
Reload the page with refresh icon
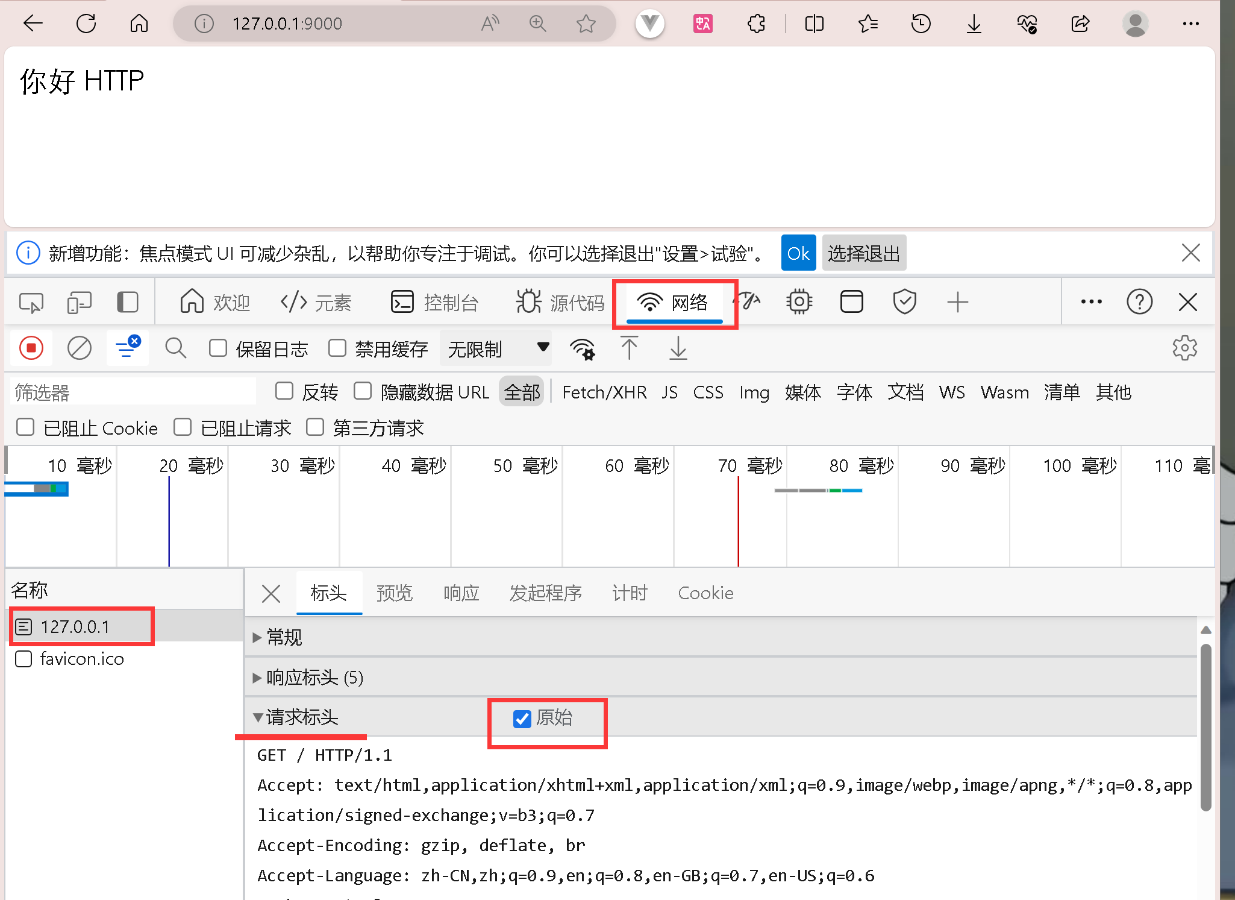[86, 24]
